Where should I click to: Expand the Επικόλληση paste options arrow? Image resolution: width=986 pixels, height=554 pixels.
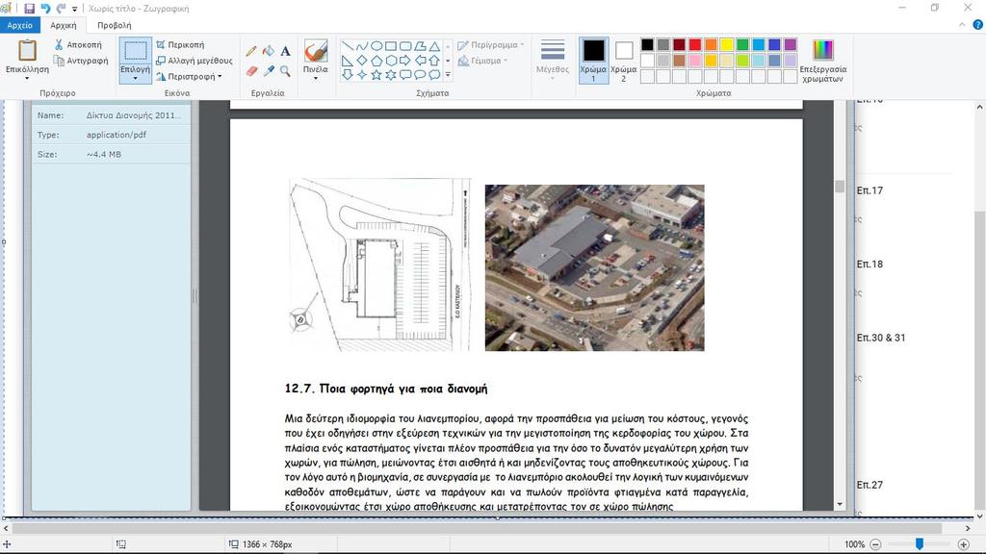[x=27, y=79]
